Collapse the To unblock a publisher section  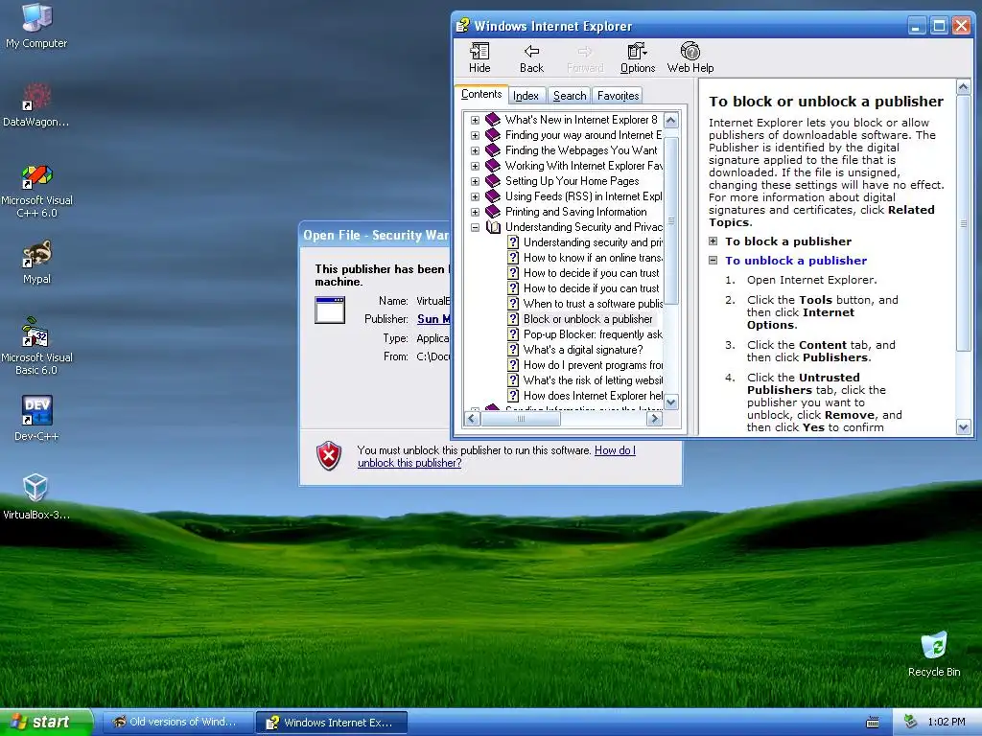click(x=713, y=260)
